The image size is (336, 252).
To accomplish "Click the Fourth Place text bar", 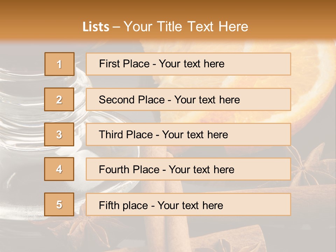I will (188, 169).
